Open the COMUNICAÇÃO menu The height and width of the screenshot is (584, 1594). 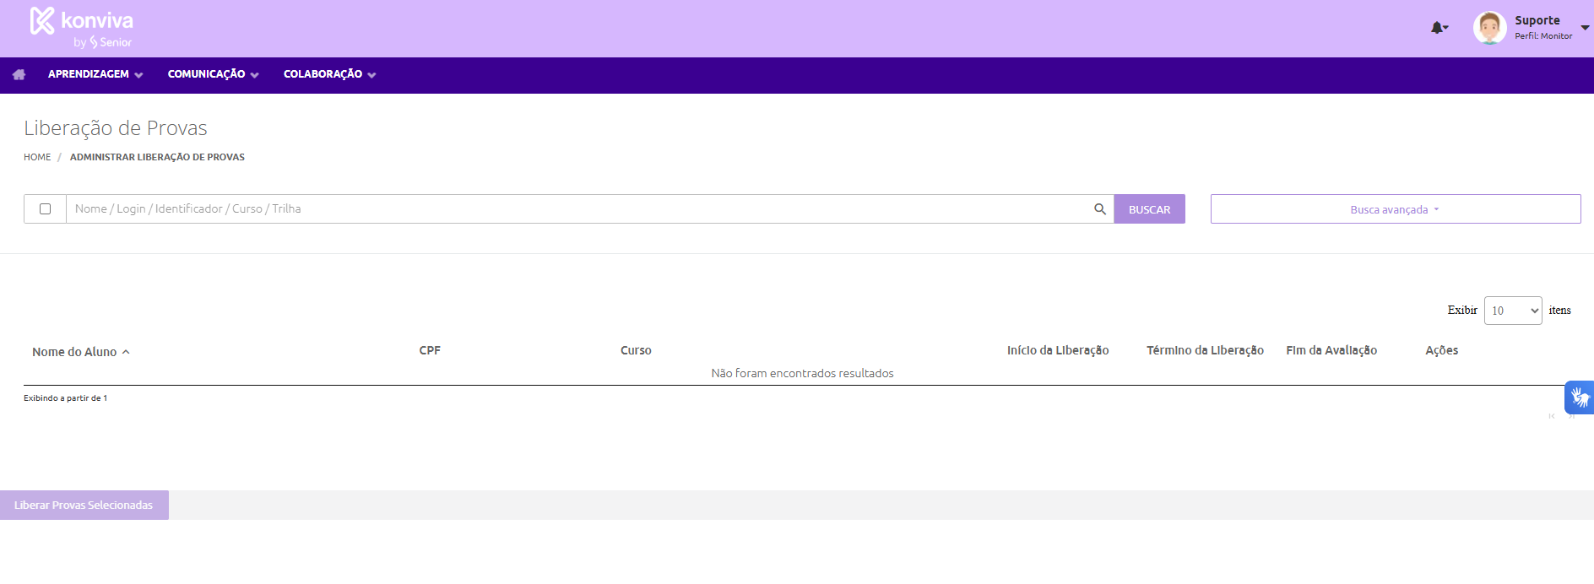[x=213, y=74]
